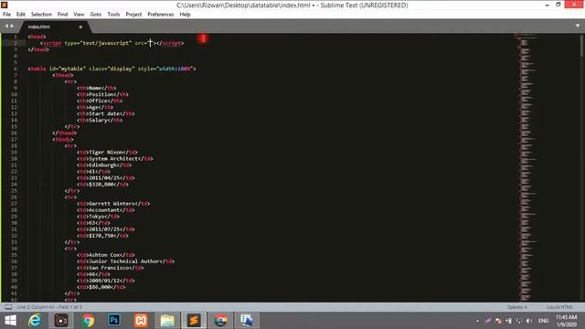Go to the next tab with the right arrow
The width and height of the screenshot is (585, 329).
(x=12, y=27)
